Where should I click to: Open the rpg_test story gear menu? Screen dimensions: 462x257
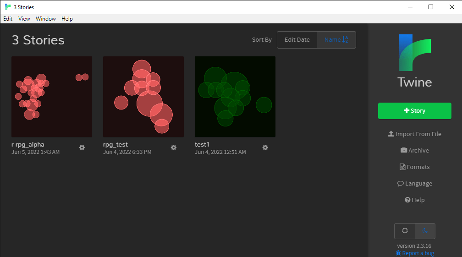click(x=174, y=148)
